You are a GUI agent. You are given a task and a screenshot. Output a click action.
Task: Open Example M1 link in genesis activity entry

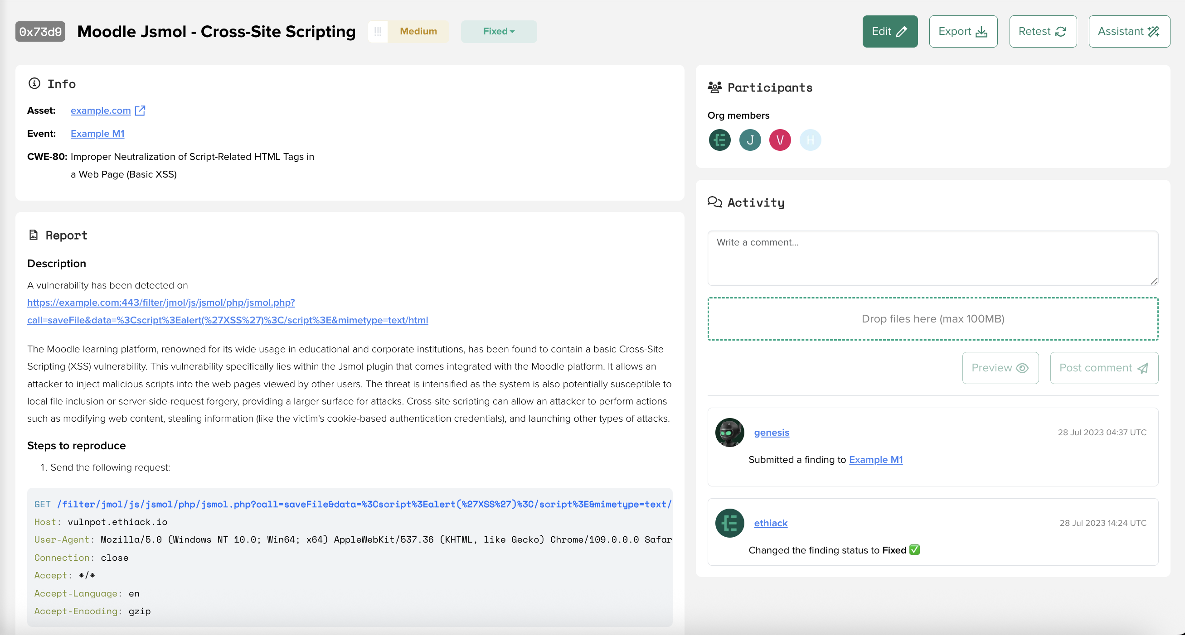(875, 459)
